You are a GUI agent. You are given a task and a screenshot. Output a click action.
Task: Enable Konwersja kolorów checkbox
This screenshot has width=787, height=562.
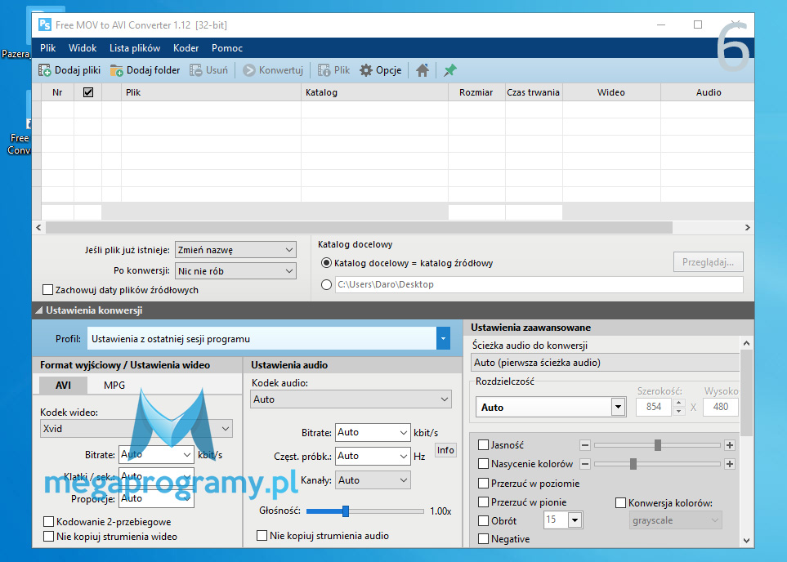tap(621, 503)
